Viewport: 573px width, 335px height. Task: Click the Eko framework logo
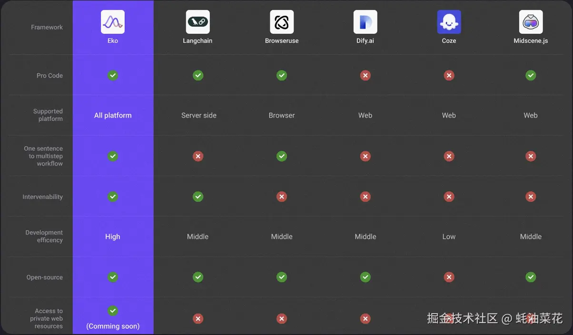[x=113, y=22]
